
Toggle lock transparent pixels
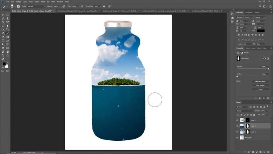coord(241,115)
